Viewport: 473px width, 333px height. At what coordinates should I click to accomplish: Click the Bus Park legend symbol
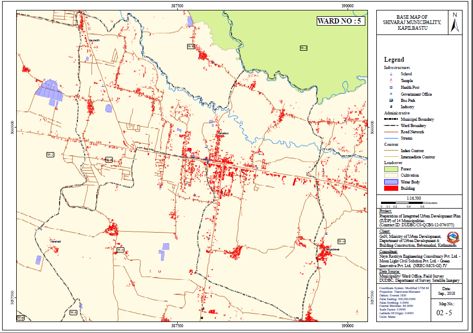(x=390, y=100)
